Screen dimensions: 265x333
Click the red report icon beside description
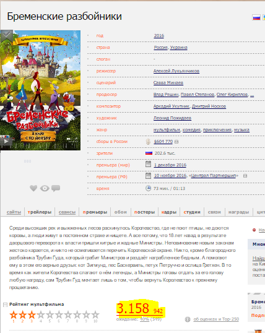[254, 230]
